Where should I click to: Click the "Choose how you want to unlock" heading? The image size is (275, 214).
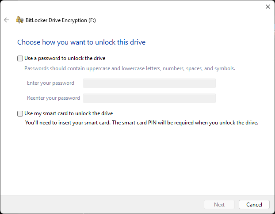[x=81, y=42]
